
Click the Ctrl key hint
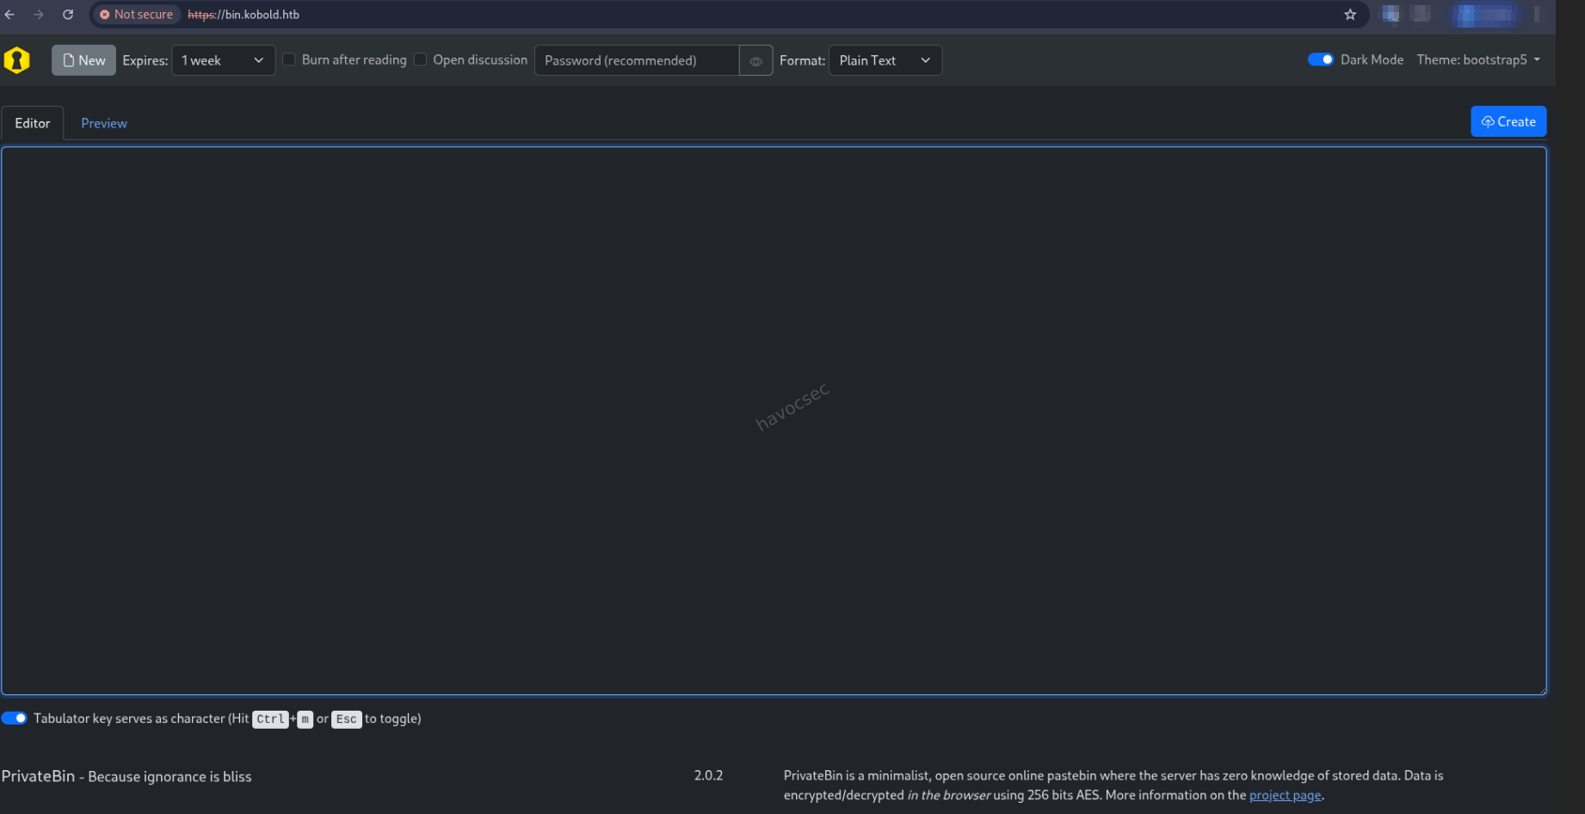pyautogui.click(x=270, y=718)
